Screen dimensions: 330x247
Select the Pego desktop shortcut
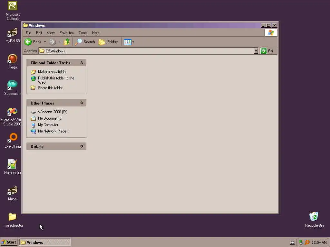[13, 61]
